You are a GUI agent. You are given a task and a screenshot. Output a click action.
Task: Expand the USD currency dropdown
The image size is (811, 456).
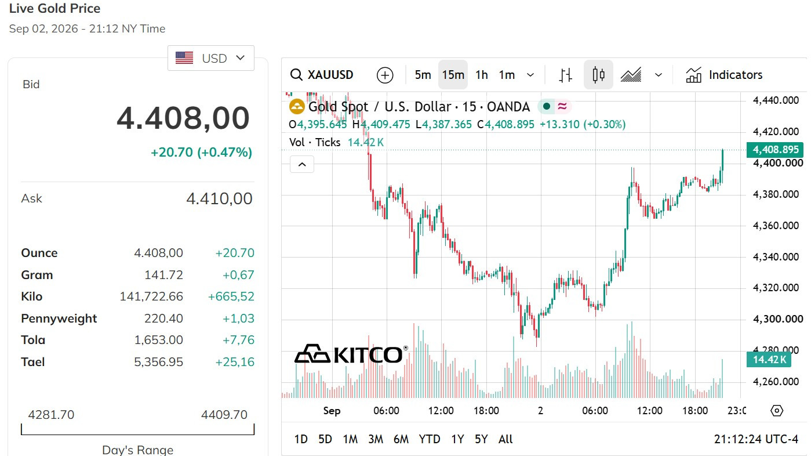pos(211,58)
